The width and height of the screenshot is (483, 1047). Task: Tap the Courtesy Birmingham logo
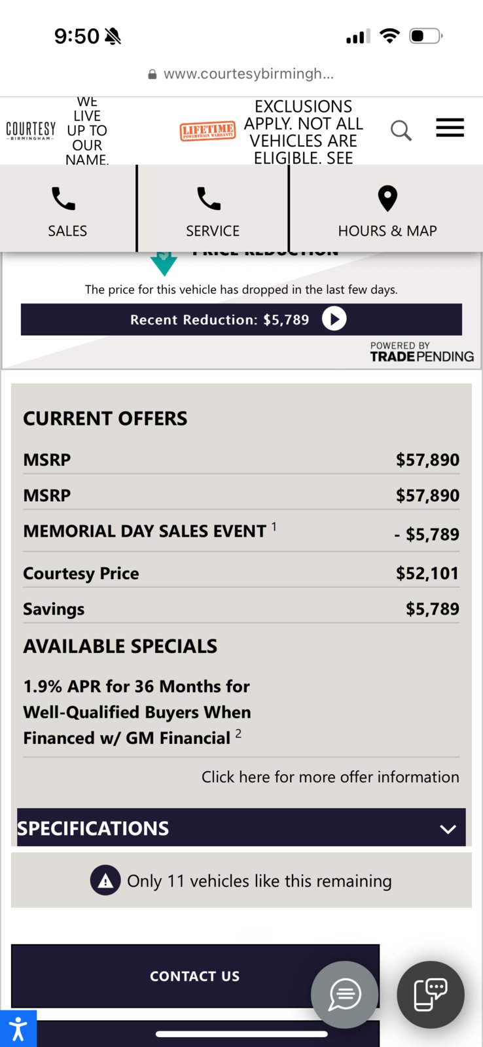(x=31, y=130)
